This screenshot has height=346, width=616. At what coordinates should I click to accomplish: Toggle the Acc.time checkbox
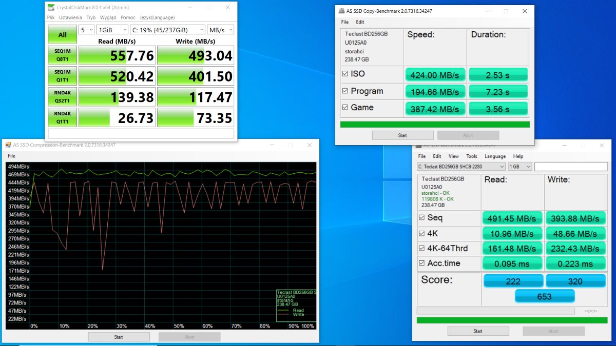click(421, 263)
